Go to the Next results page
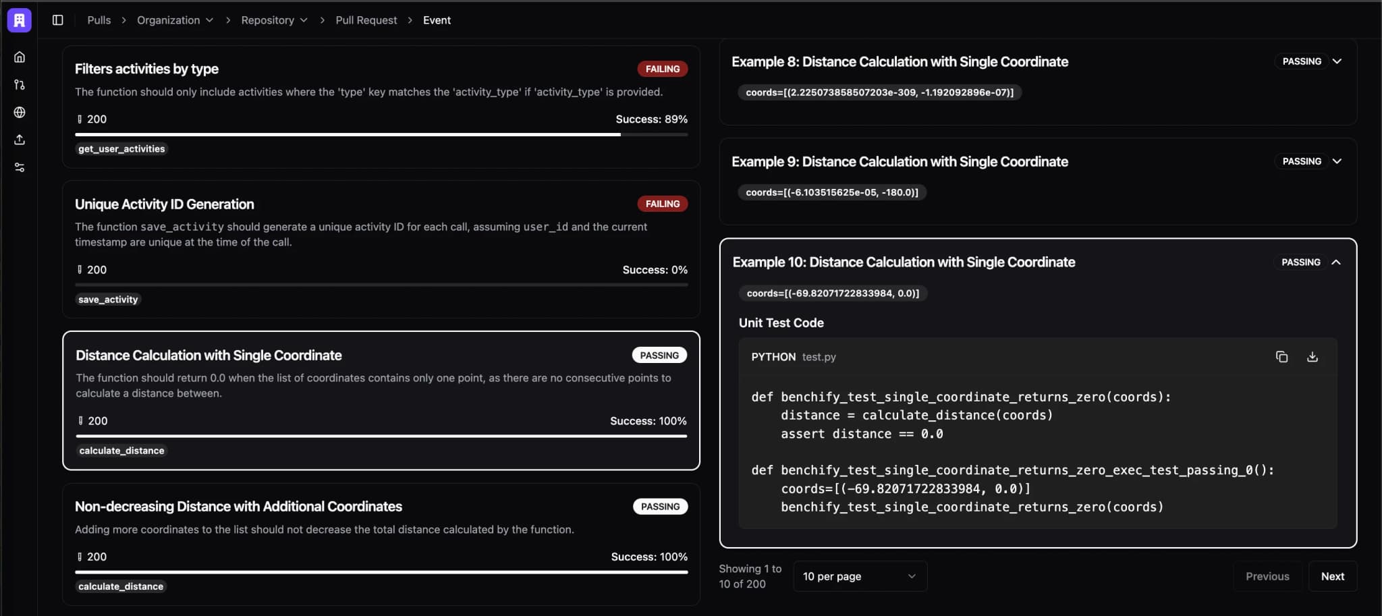The width and height of the screenshot is (1382, 616). pyautogui.click(x=1332, y=576)
